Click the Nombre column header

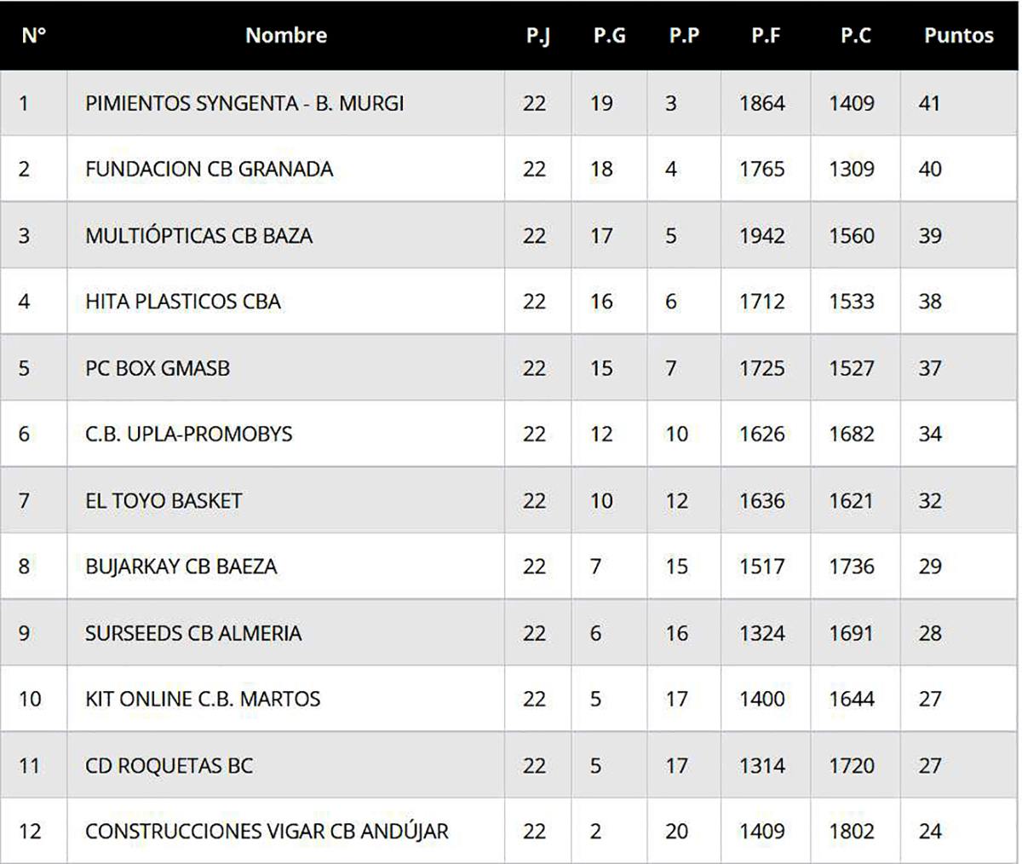(x=286, y=35)
